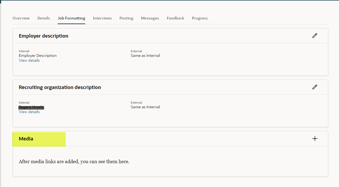This screenshot has width=339, height=187.
Task: Open the Posting tab
Action: tap(126, 18)
